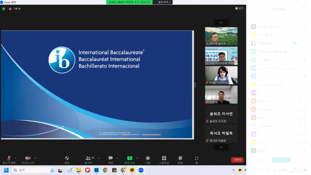Select Jennifer Lee in participant list
This screenshot has width=311, height=175.
[279, 109]
